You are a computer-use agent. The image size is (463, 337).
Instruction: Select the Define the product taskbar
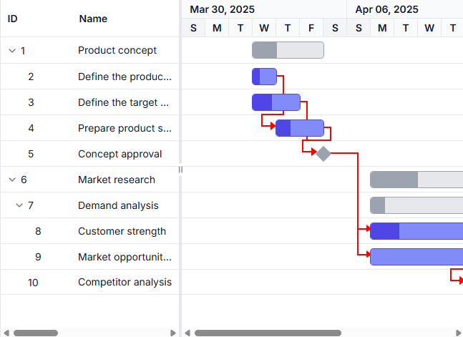coord(264,77)
